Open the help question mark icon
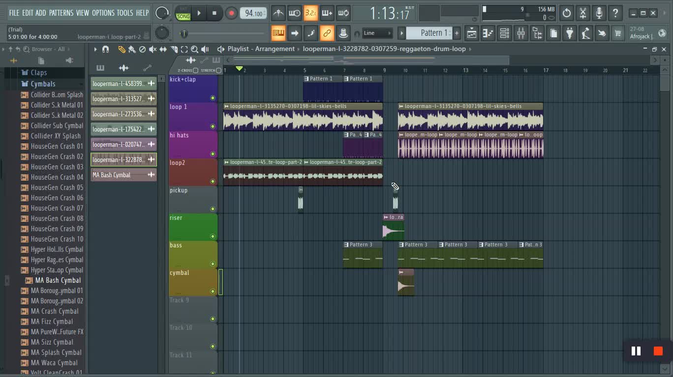Screen dimensions: 673x377 click(615, 13)
